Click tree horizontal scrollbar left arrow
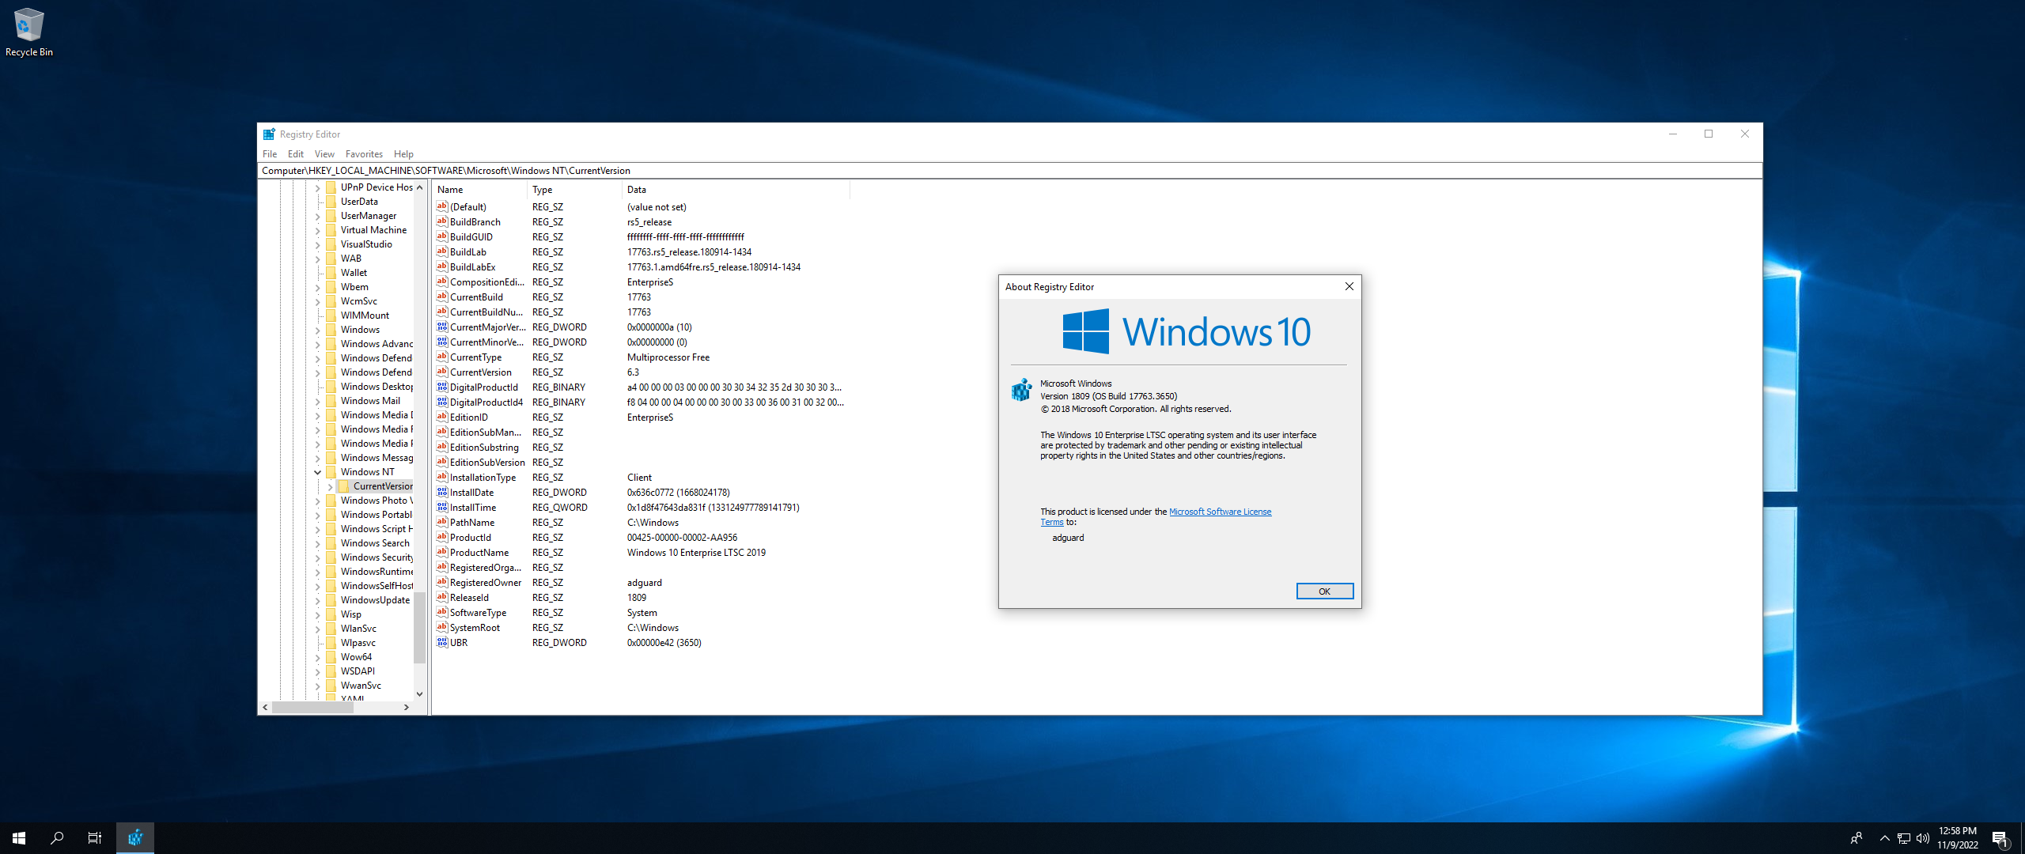2025x854 pixels. (266, 708)
